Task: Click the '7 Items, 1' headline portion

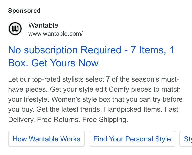Action: click(152, 50)
